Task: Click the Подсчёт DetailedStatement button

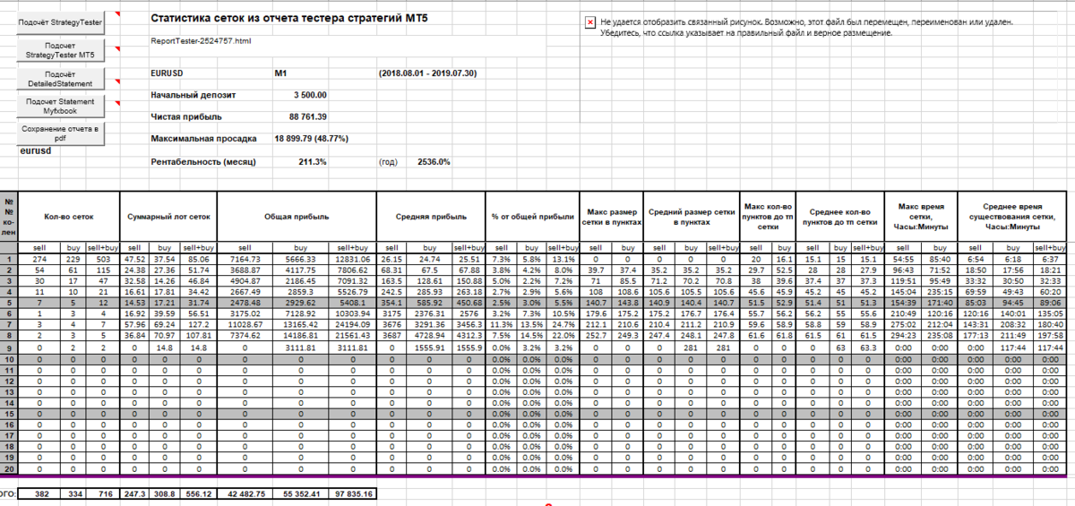Action: click(61, 79)
